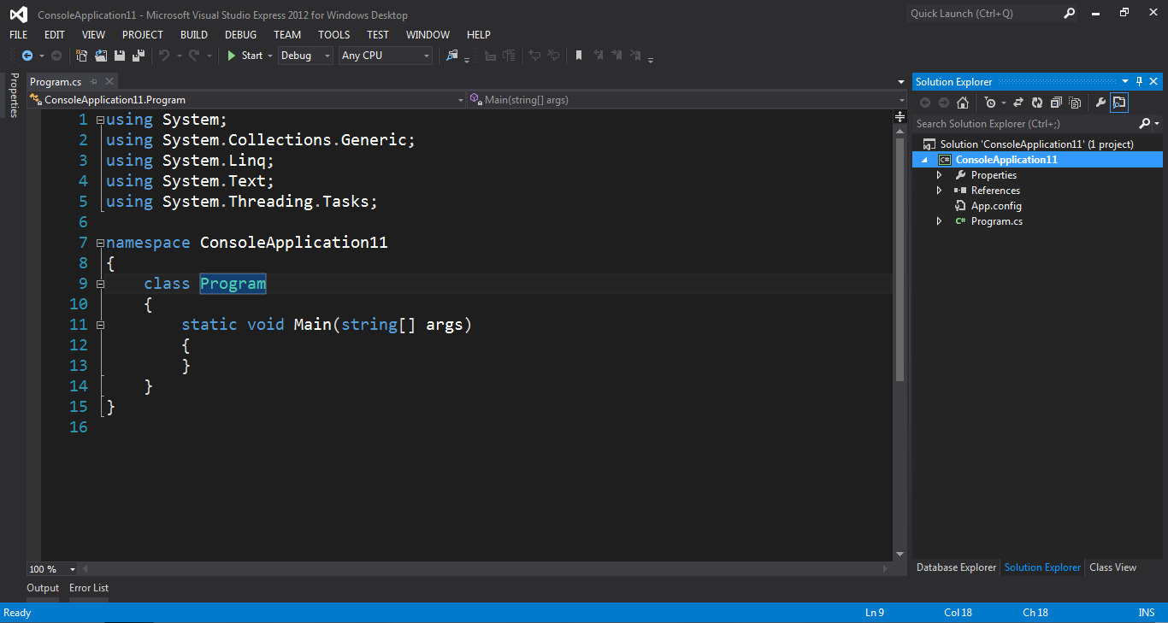
Task: Toggle a bookmark with the bookmark icon
Action: [579, 56]
